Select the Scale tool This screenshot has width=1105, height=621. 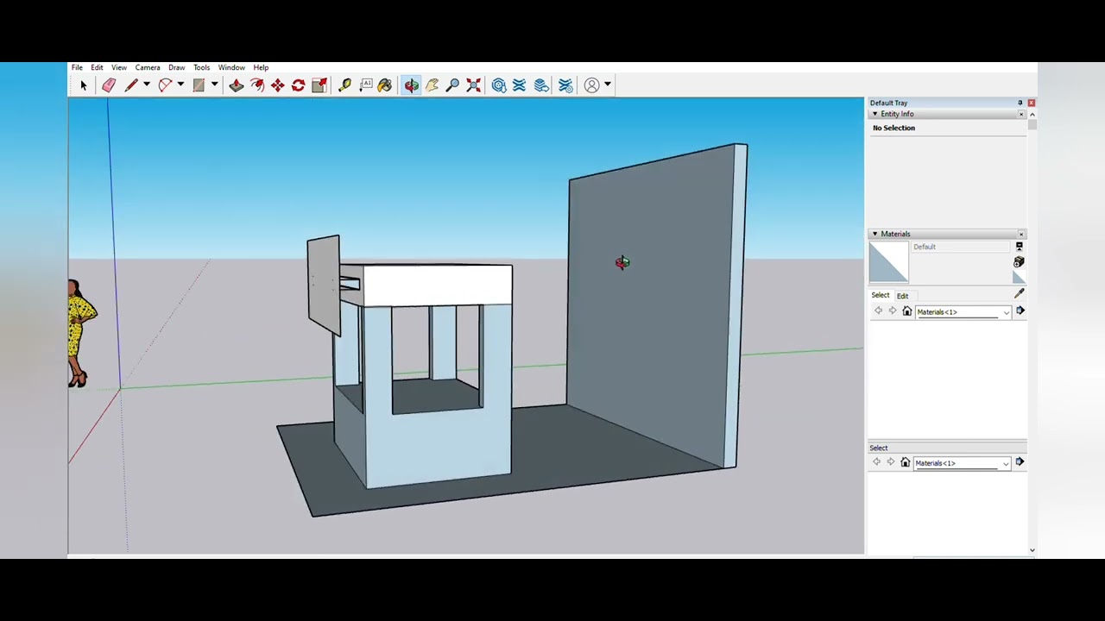tap(319, 85)
